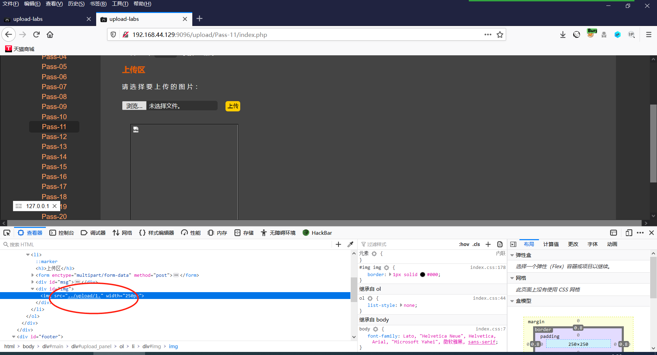Collapse the div id footer node
This screenshot has width=657, height=355.
[x=14, y=337]
